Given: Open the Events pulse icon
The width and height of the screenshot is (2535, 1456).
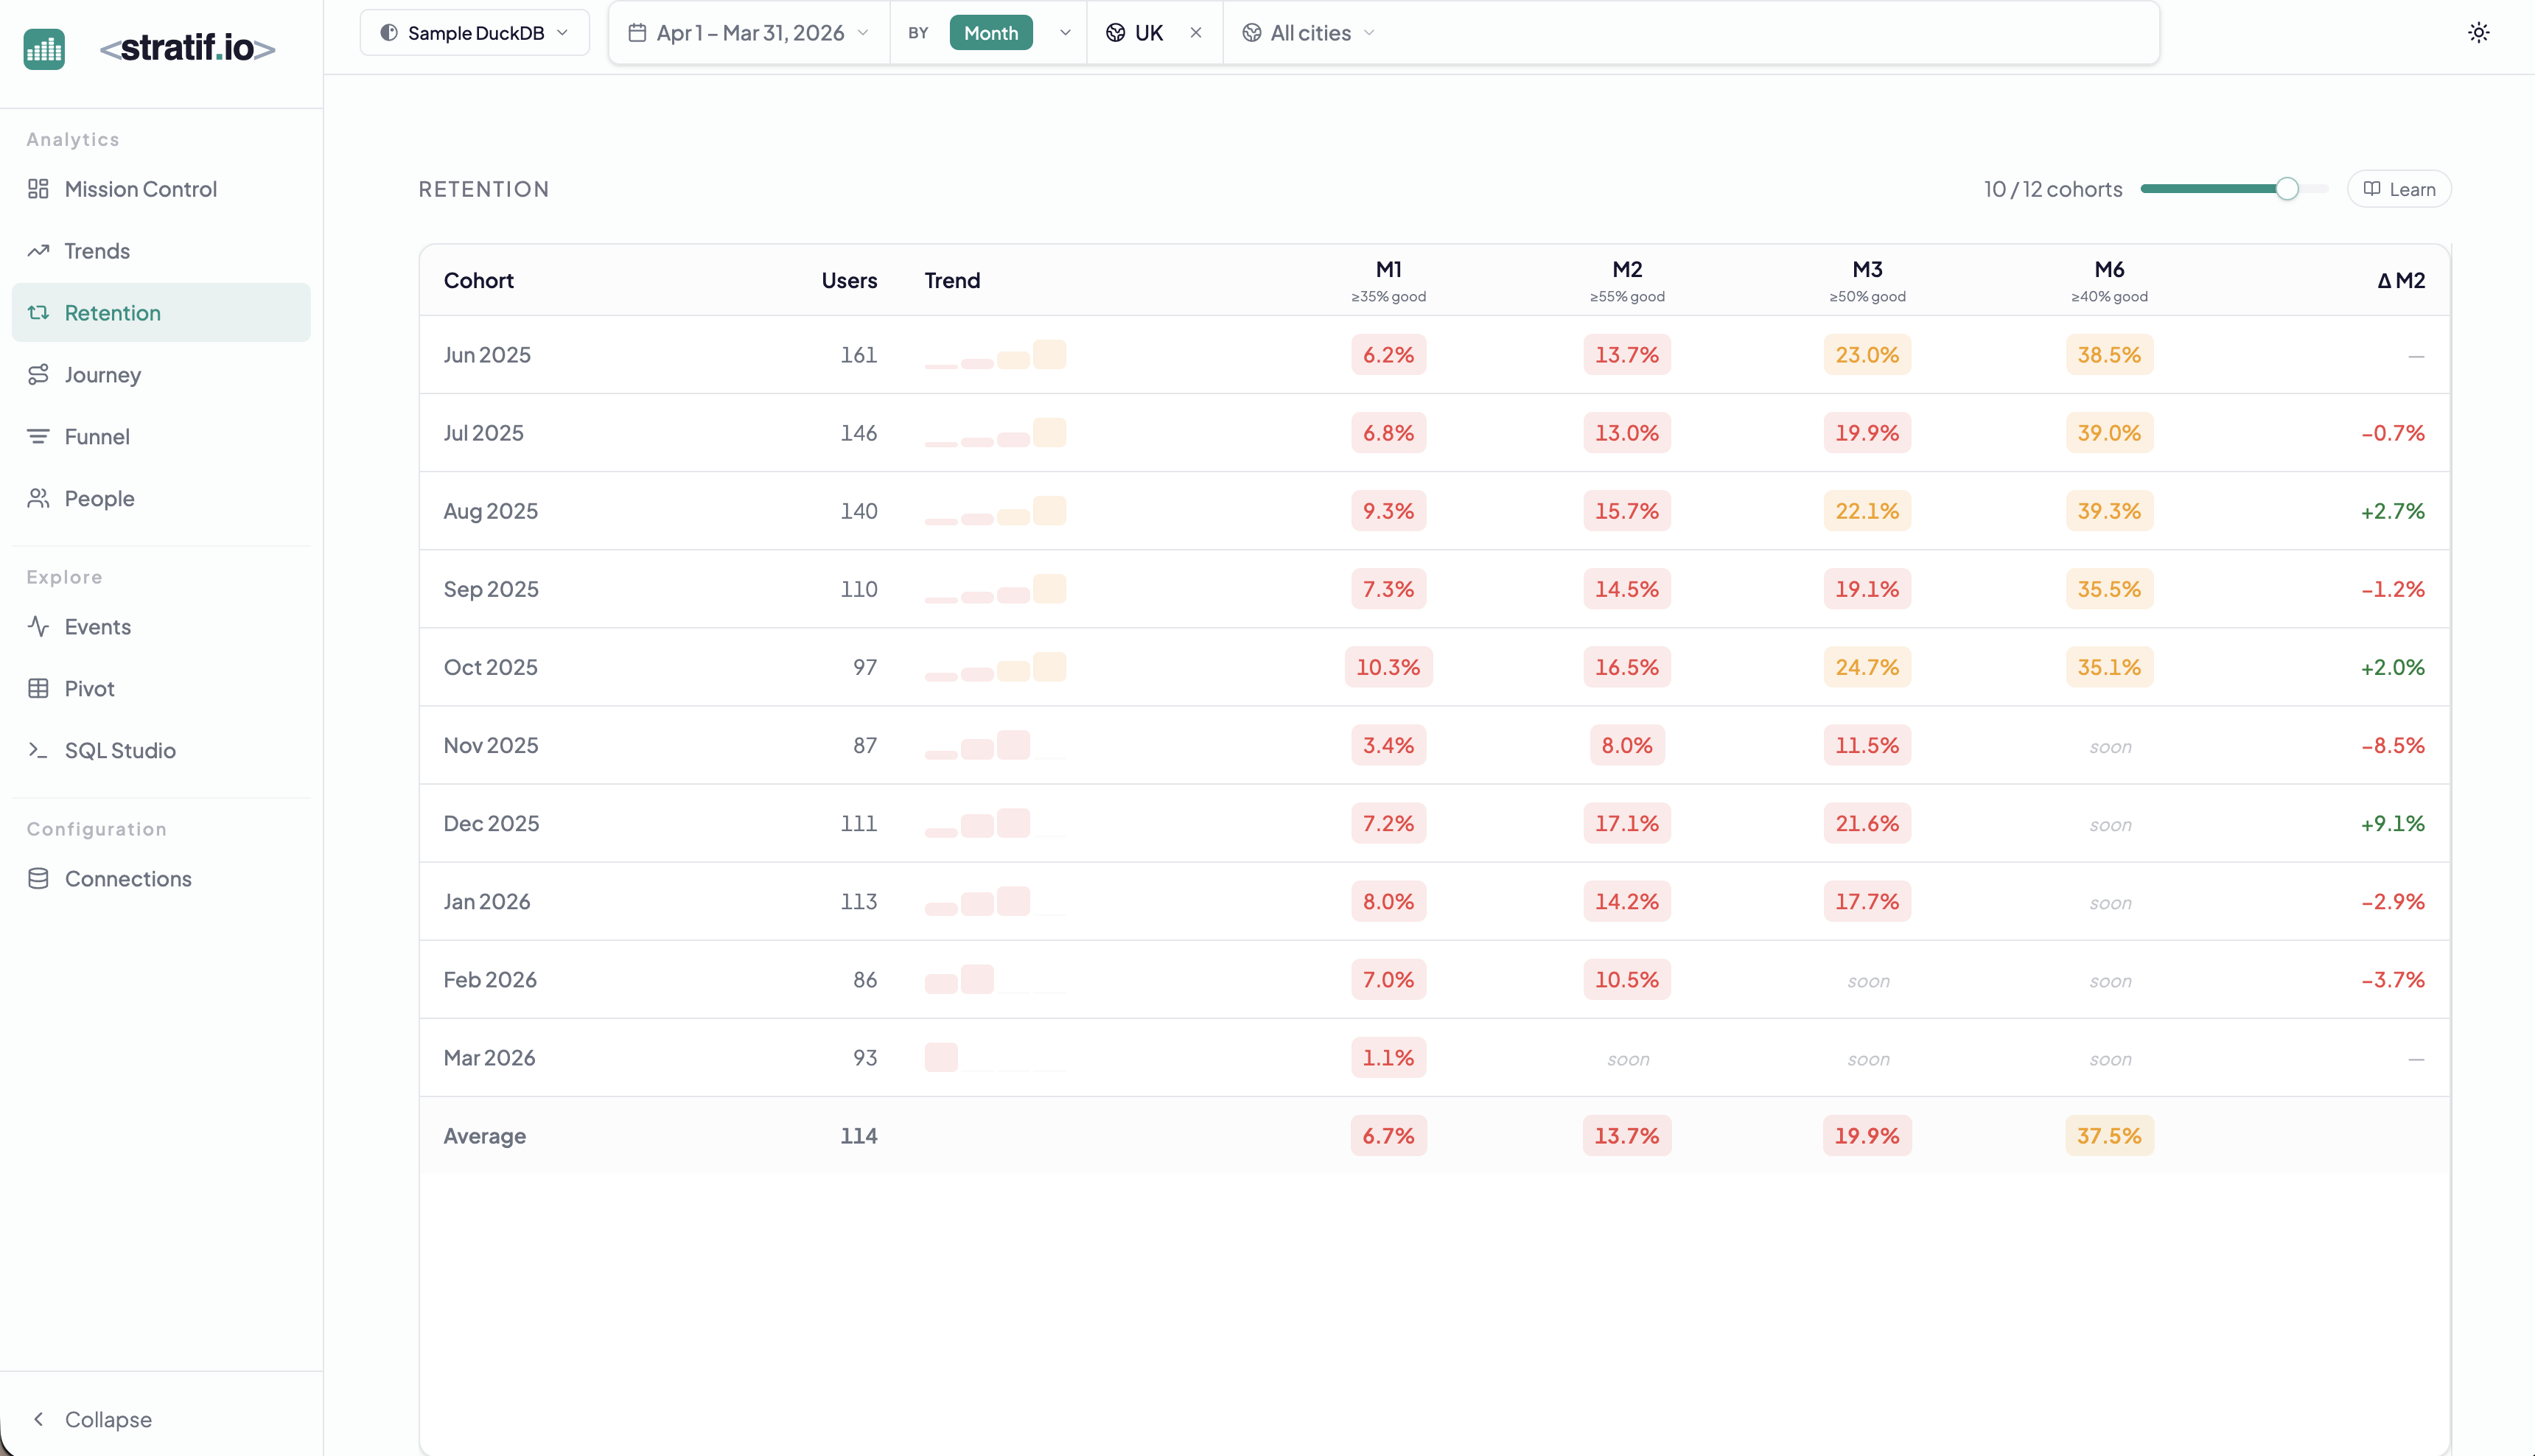Looking at the screenshot, I should 38,627.
